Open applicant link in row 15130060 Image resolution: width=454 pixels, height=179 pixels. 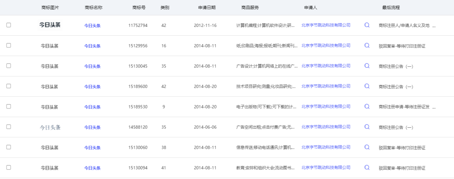pyautogui.click(x=326, y=147)
